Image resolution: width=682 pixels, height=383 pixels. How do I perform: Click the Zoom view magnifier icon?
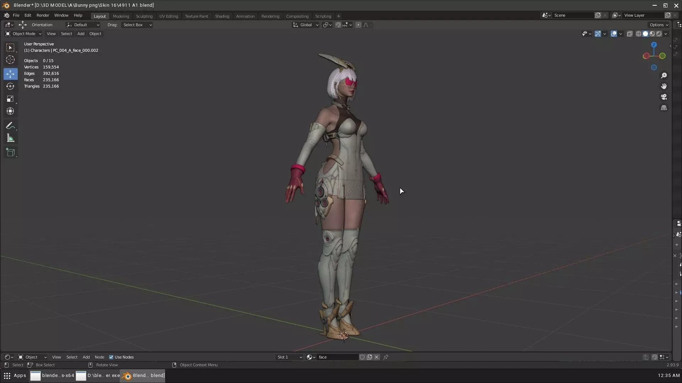point(664,76)
